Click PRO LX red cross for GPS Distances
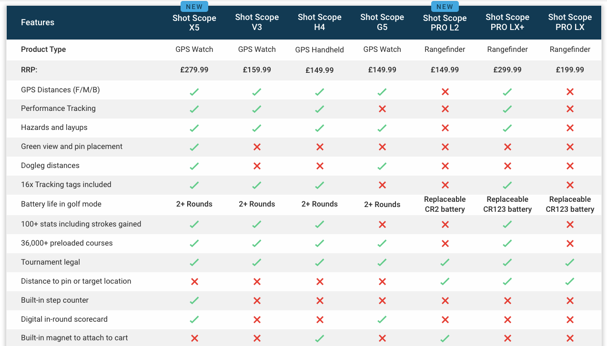The width and height of the screenshot is (607, 346). (570, 91)
